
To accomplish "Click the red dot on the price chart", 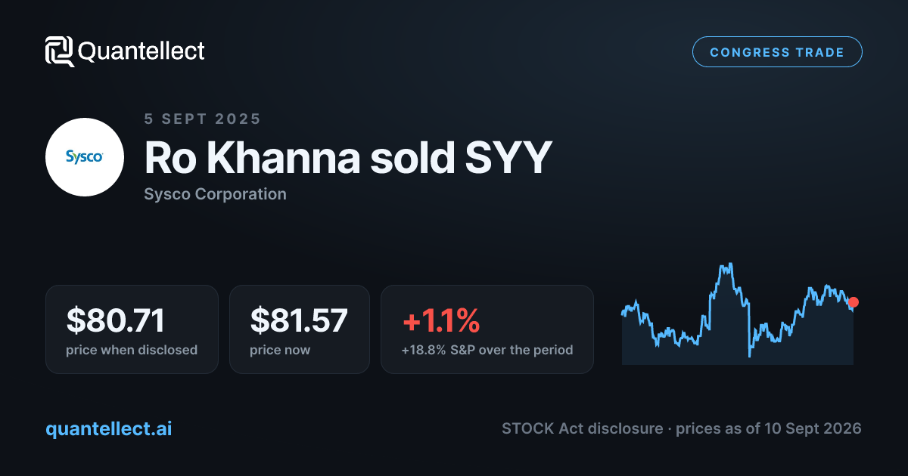I will 854,302.
